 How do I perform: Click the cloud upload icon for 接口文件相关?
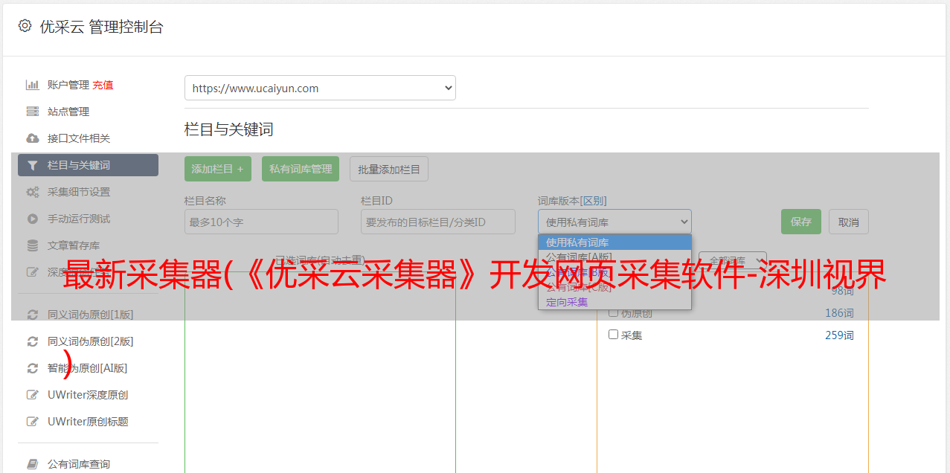tap(32, 138)
